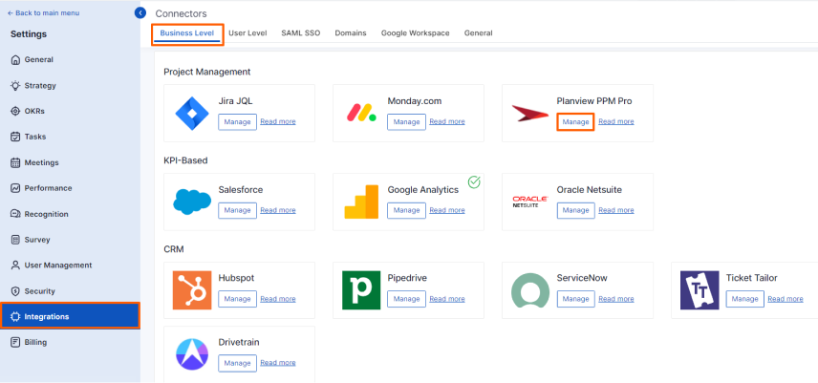This screenshot has width=818, height=383.
Task: Manage the Hubspot connector
Action: [x=237, y=299]
